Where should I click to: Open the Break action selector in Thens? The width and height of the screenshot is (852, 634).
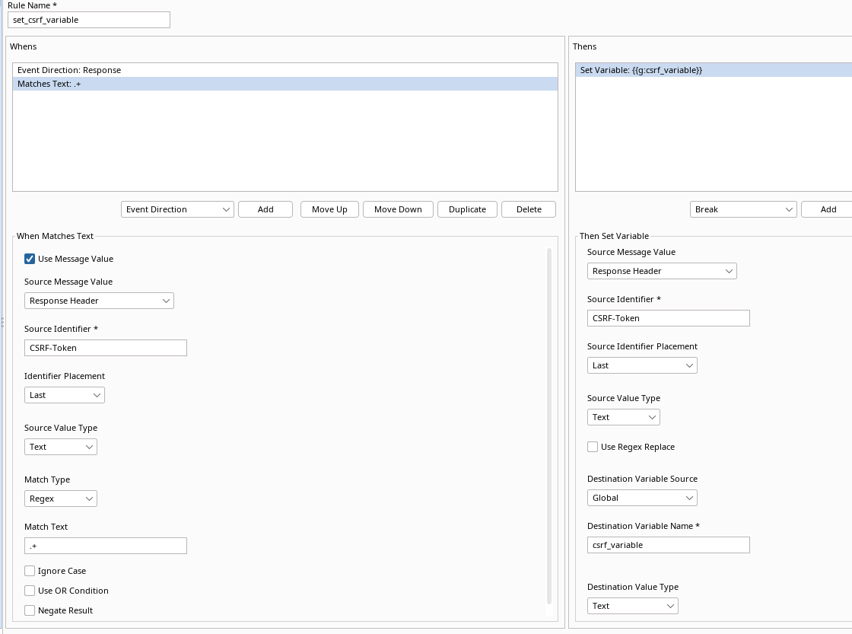click(743, 209)
